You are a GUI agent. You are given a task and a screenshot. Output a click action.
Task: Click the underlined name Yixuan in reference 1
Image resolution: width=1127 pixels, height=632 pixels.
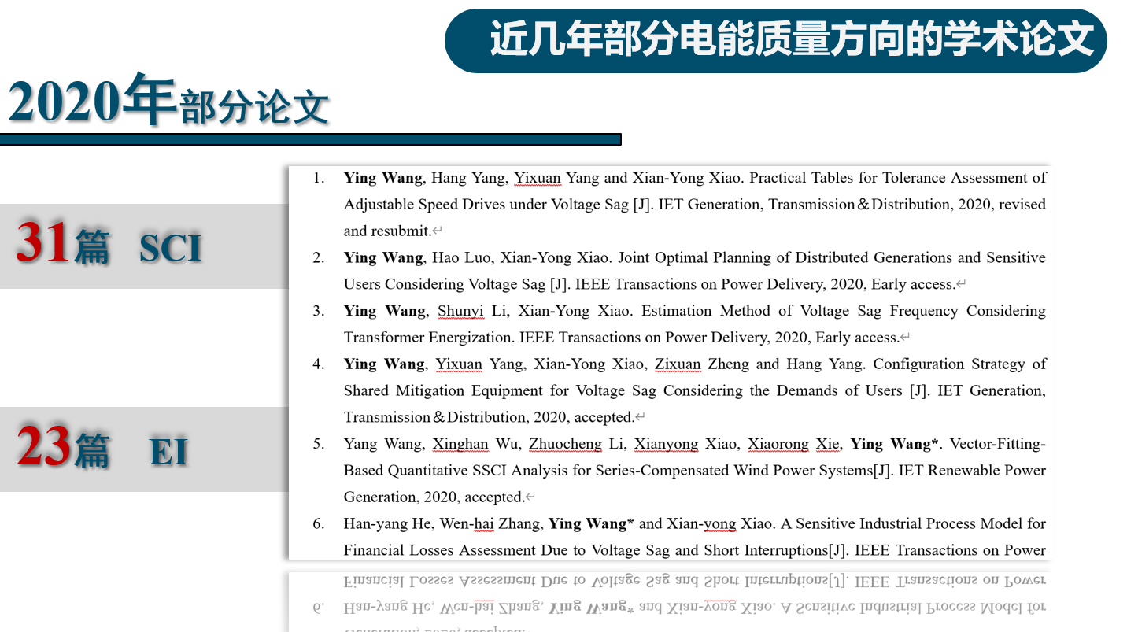(538, 178)
